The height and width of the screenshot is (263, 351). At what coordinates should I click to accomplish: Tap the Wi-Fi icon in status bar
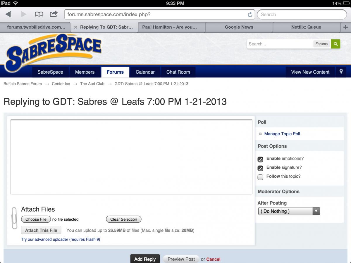coord(16,3)
